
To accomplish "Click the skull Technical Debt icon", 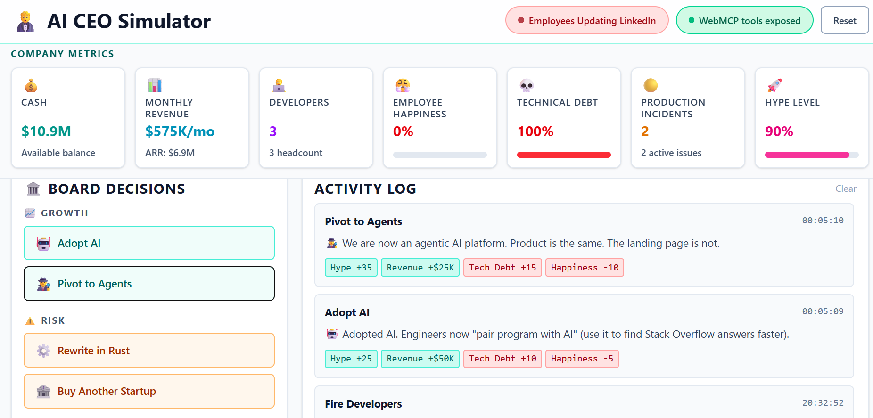I will point(527,86).
